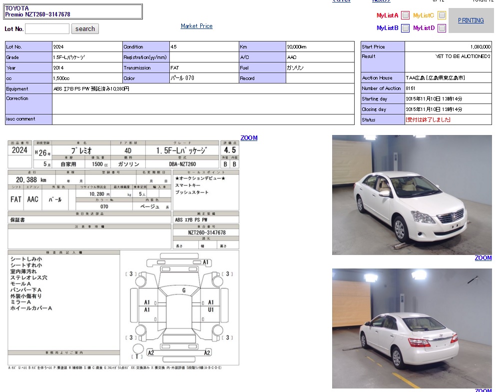497x392 pixels.
Task: Enable the MyListB checkbox
Action: [406, 28]
